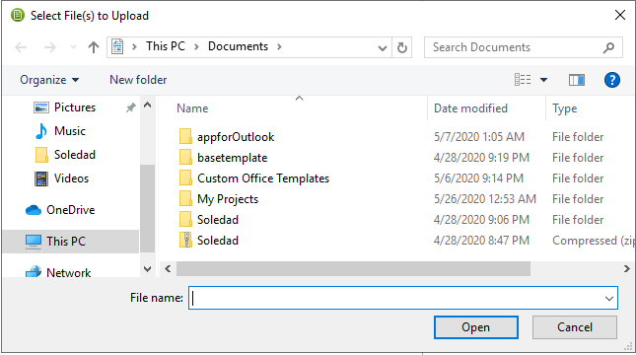Click New folder in the toolbar
The image size is (636, 355).
138,80
